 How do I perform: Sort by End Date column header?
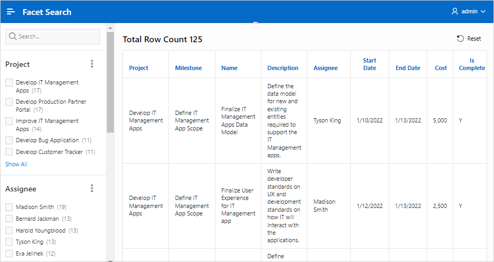[x=408, y=68]
